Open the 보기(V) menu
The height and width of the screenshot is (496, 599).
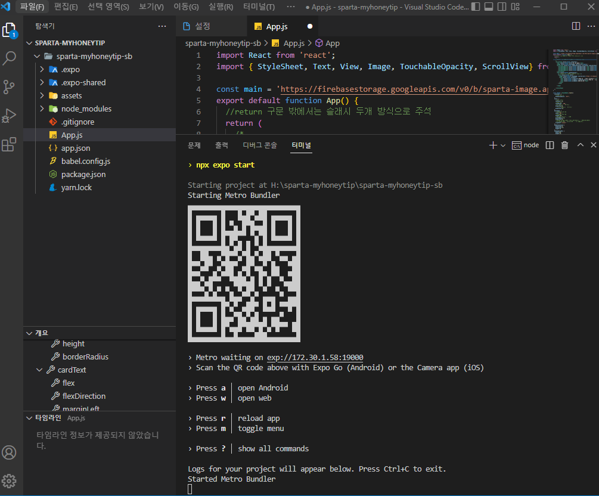[151, 7]
